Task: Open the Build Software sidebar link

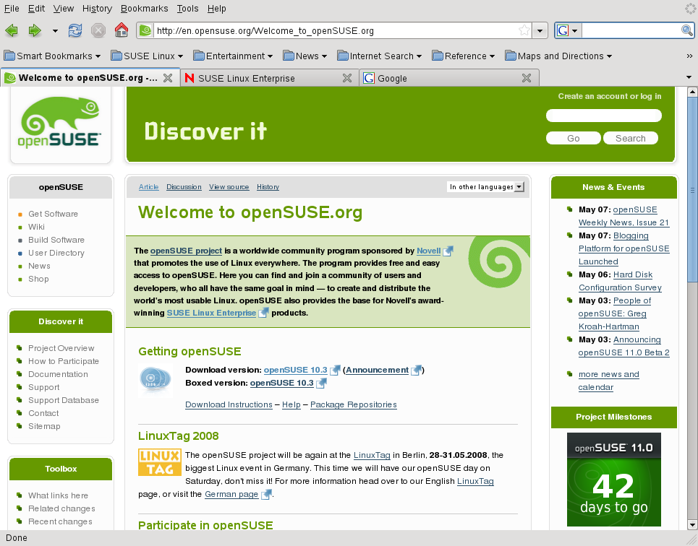Action: click(x=56, y=240)
